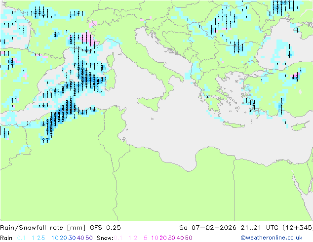Image resolution: width=313 pixels, height=242 pixels.
Task: Click the date "Sa 07-02-2026"
Action: pyautogui.click(x=208, y=228)
